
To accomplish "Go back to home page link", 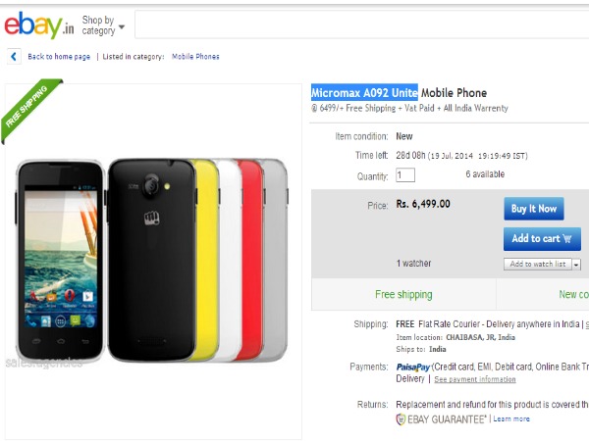I will click(x=59, y=57).
